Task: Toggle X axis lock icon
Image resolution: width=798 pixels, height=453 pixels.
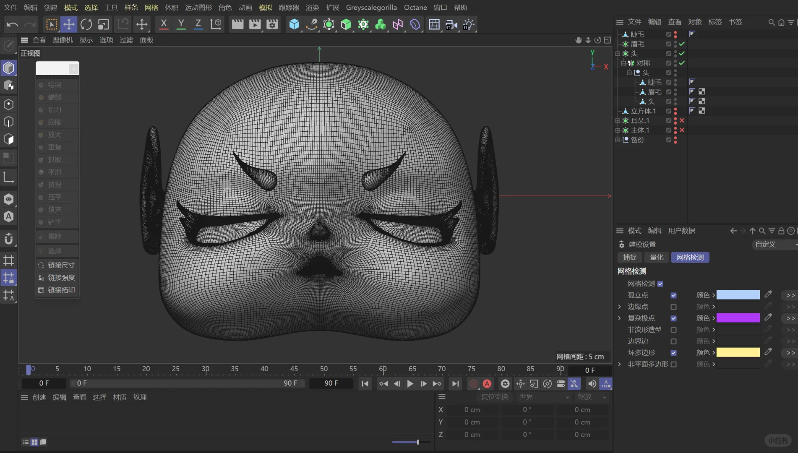Action: [x=164, y=24]
